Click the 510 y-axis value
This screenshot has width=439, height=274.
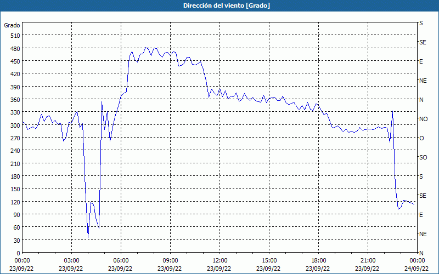pyautogui.click(x=15, y=36)
